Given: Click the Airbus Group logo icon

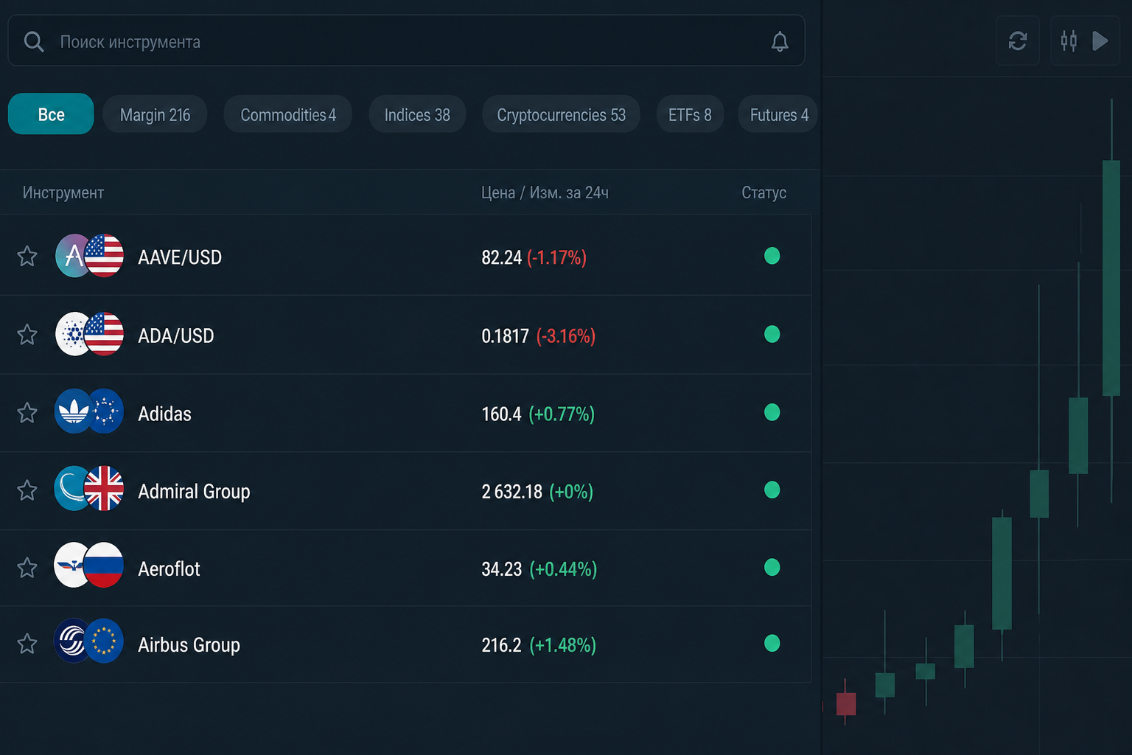Looking at the screenshot, I should pos(72,641).
